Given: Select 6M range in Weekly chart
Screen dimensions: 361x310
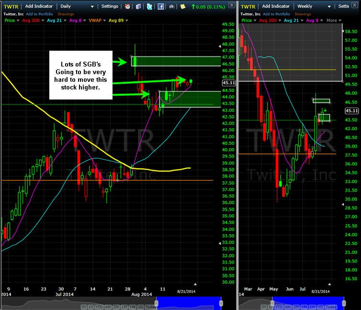Looking at the screenshot, I should coord(288,307).
